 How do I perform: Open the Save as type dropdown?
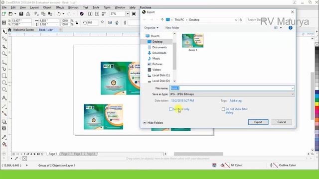tap(293, 94)
